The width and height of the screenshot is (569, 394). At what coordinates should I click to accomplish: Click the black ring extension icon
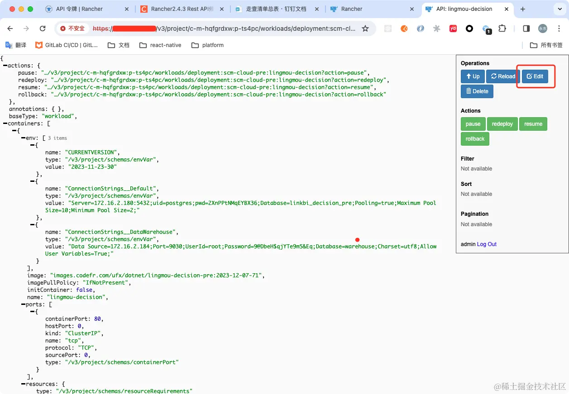click(469, 28)
